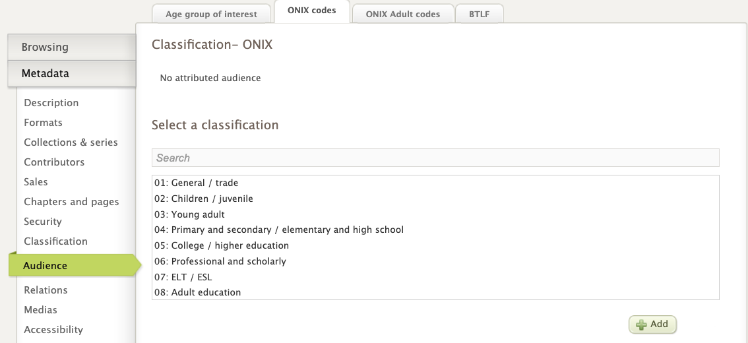Collapse the Metadata section
Screen dimensions: 748x343
tap(71, 73)
